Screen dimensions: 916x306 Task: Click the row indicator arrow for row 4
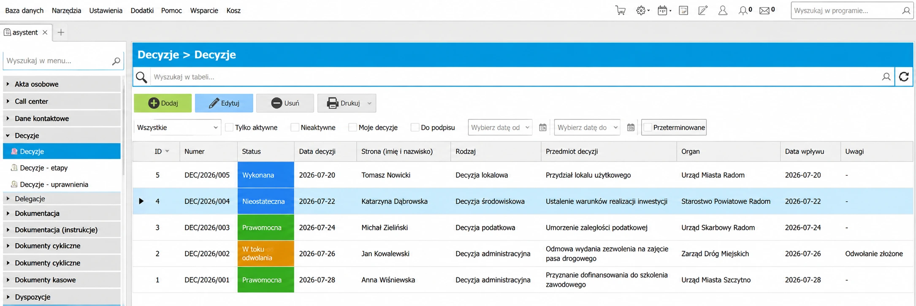[x=141, y=201]
